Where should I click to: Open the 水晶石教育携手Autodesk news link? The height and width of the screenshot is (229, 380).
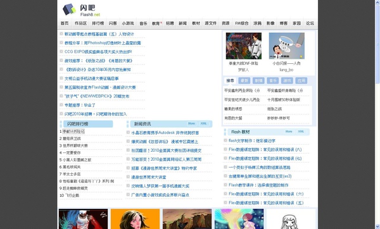[165, 133]
